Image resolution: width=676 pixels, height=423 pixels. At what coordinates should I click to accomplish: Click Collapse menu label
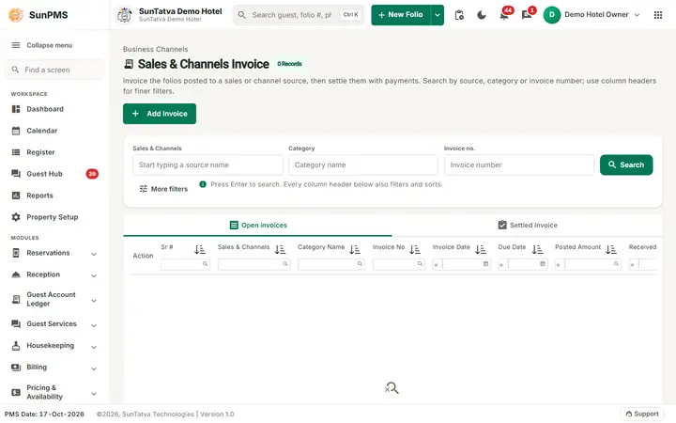[49, 45]
